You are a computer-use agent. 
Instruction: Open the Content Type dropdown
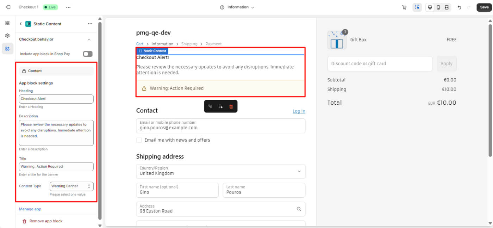(x=71, y=186)
